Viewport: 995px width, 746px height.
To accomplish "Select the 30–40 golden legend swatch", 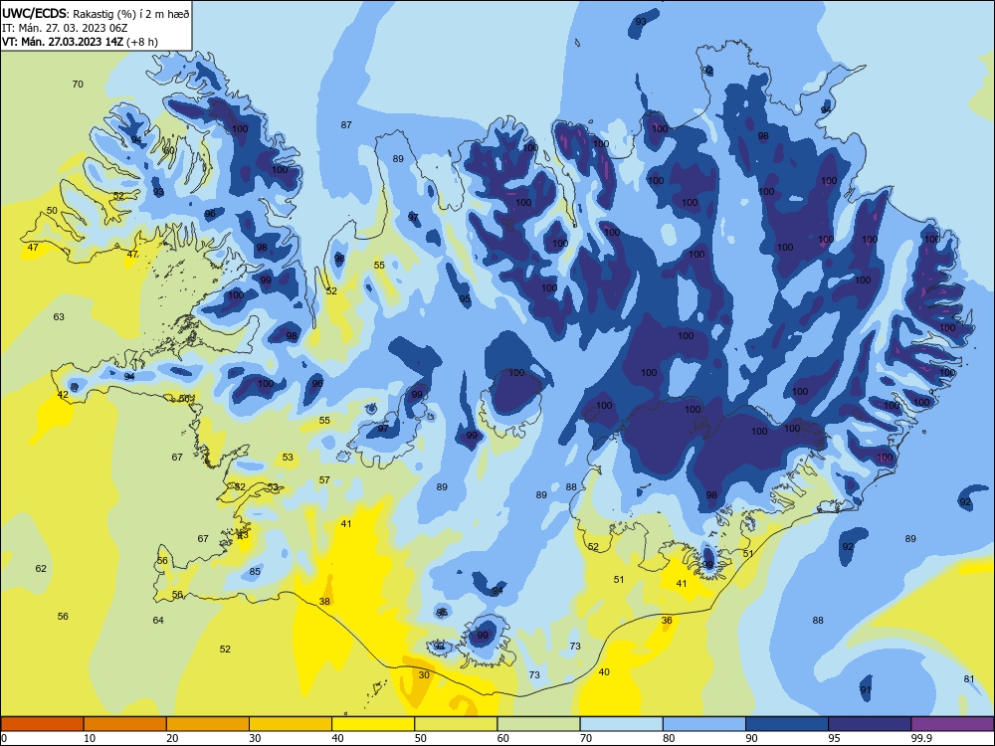I will click(x=291, y=724).
